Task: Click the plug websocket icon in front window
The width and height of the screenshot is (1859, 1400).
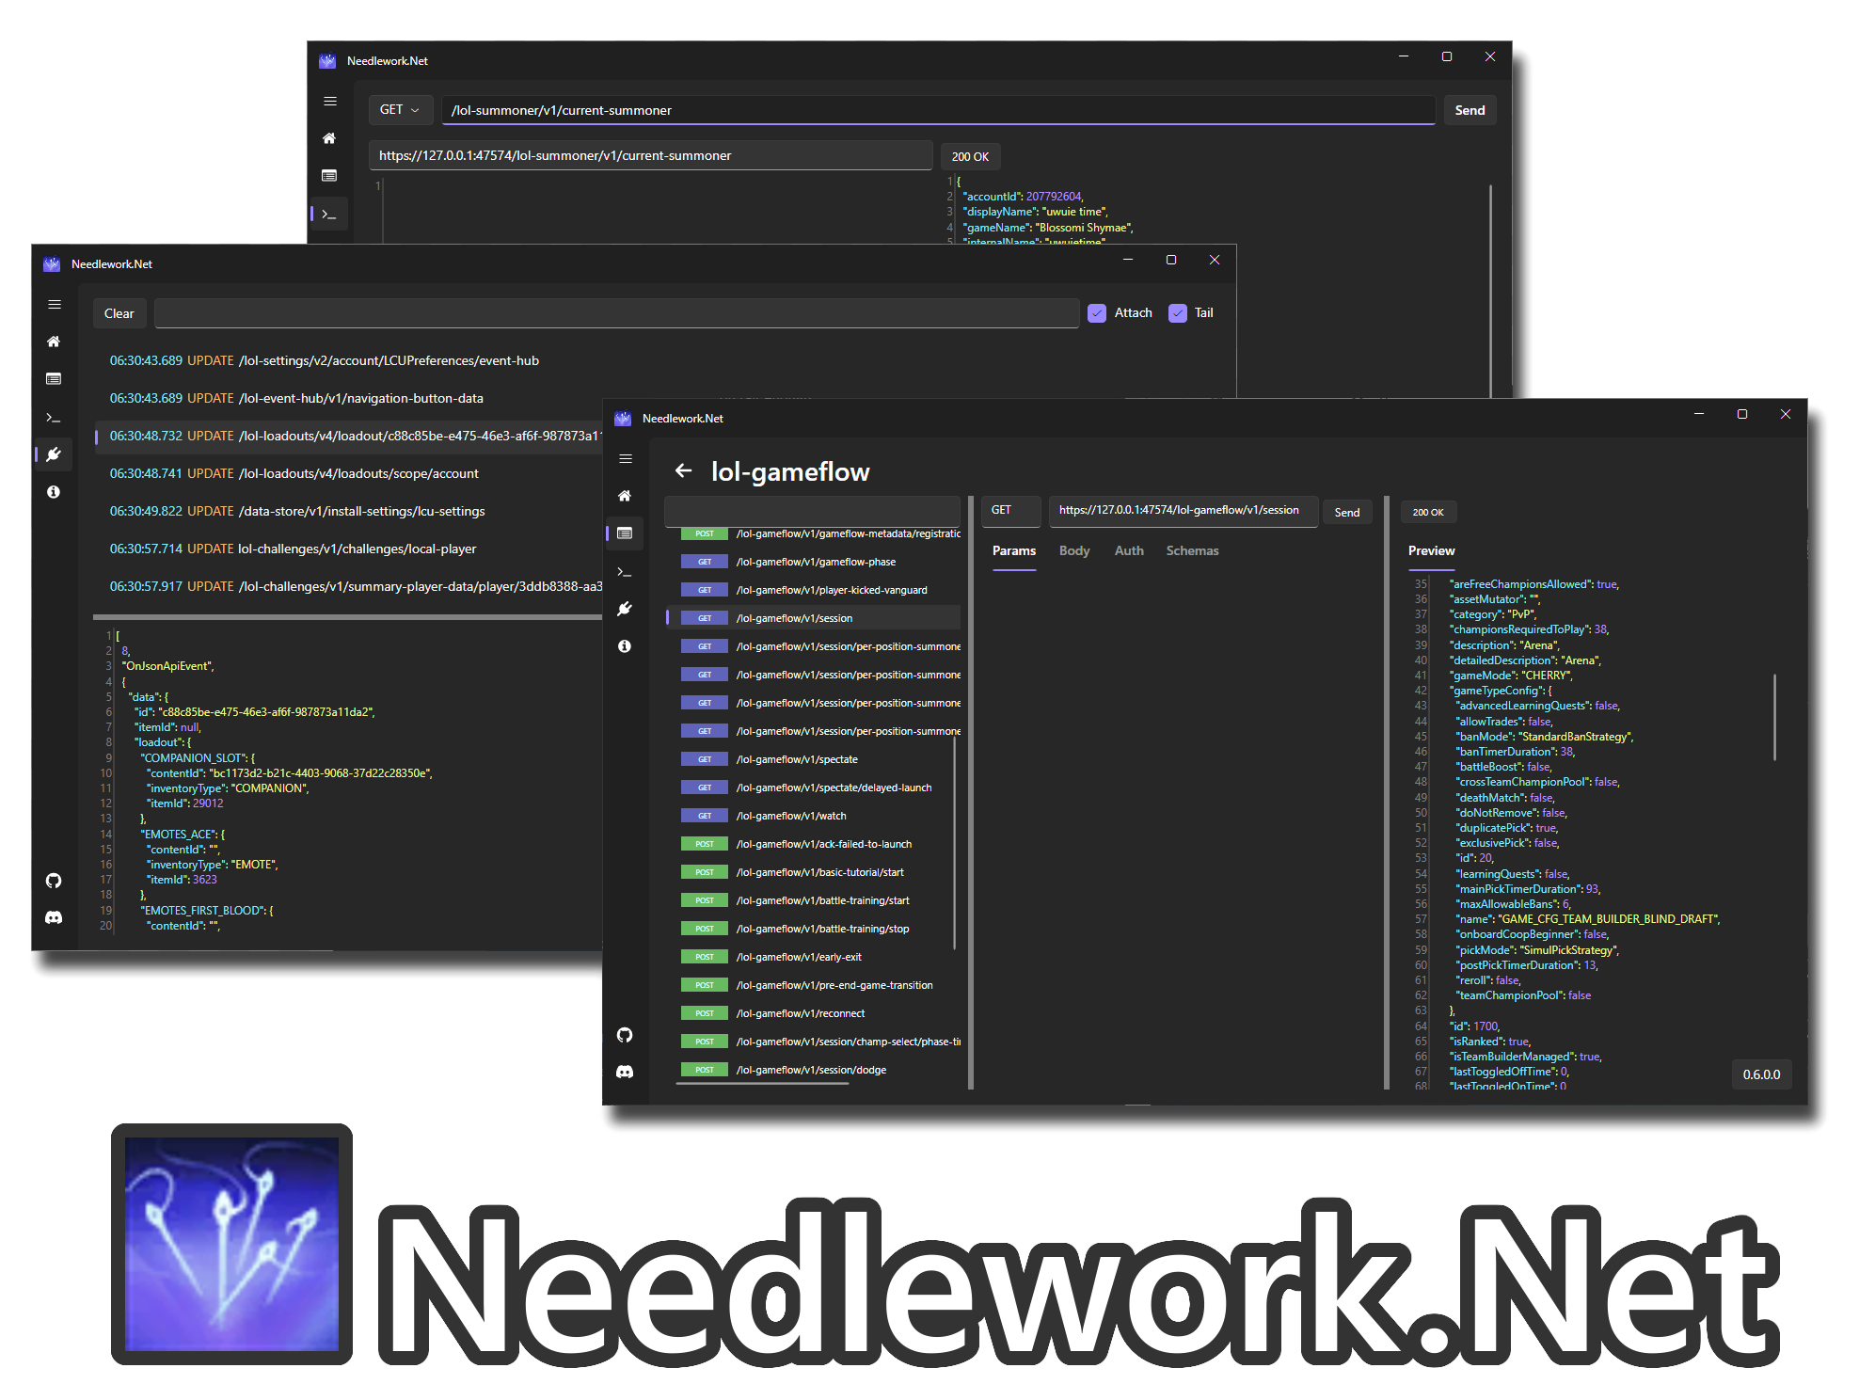Action: pos(625,609)
